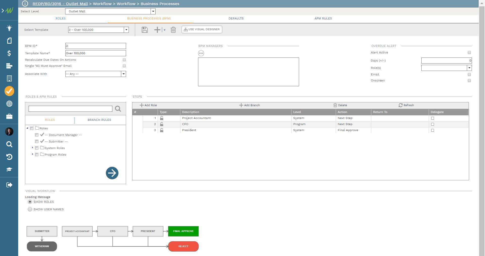Open the Select Level dropdown
This screenshot has height=256, width=485.
(x=153, y=11)
